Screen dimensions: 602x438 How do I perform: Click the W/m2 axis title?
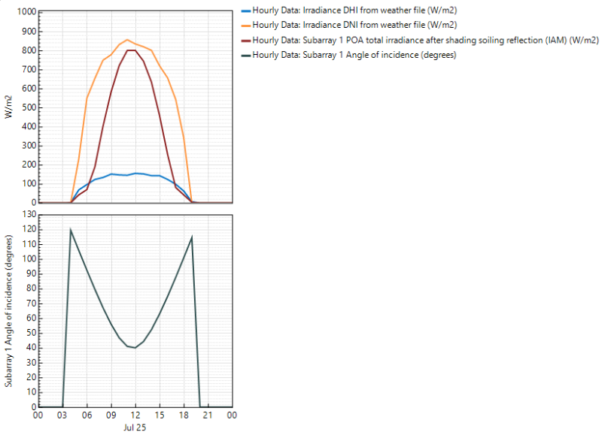click(x=8, y=107)
